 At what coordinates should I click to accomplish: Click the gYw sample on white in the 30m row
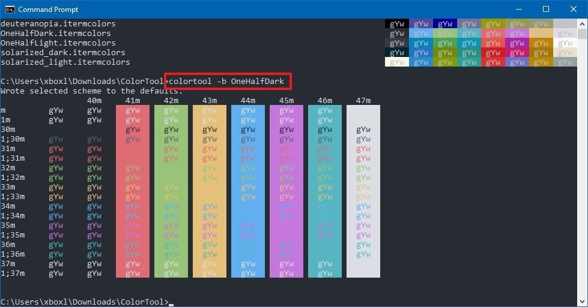tap(363, 130)
